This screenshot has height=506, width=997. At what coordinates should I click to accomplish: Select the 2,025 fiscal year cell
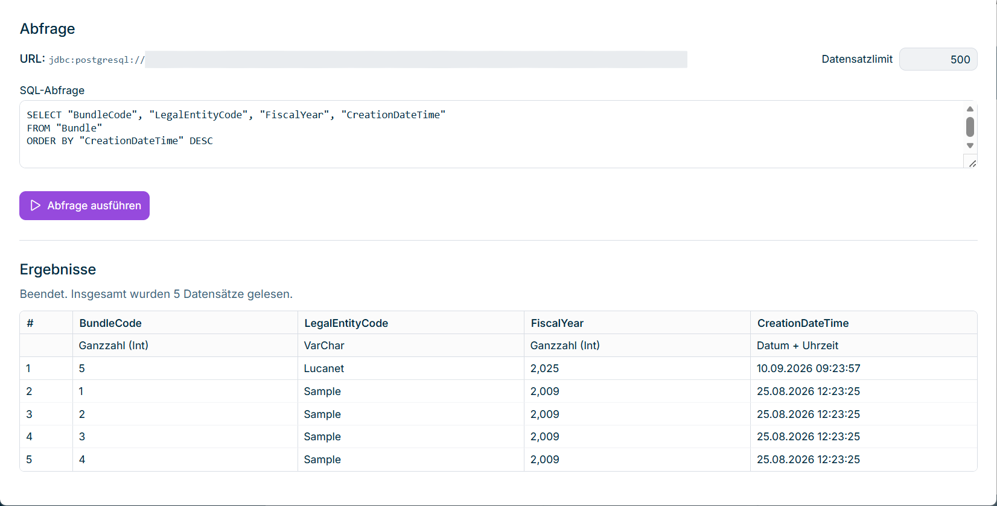point(637,368)
